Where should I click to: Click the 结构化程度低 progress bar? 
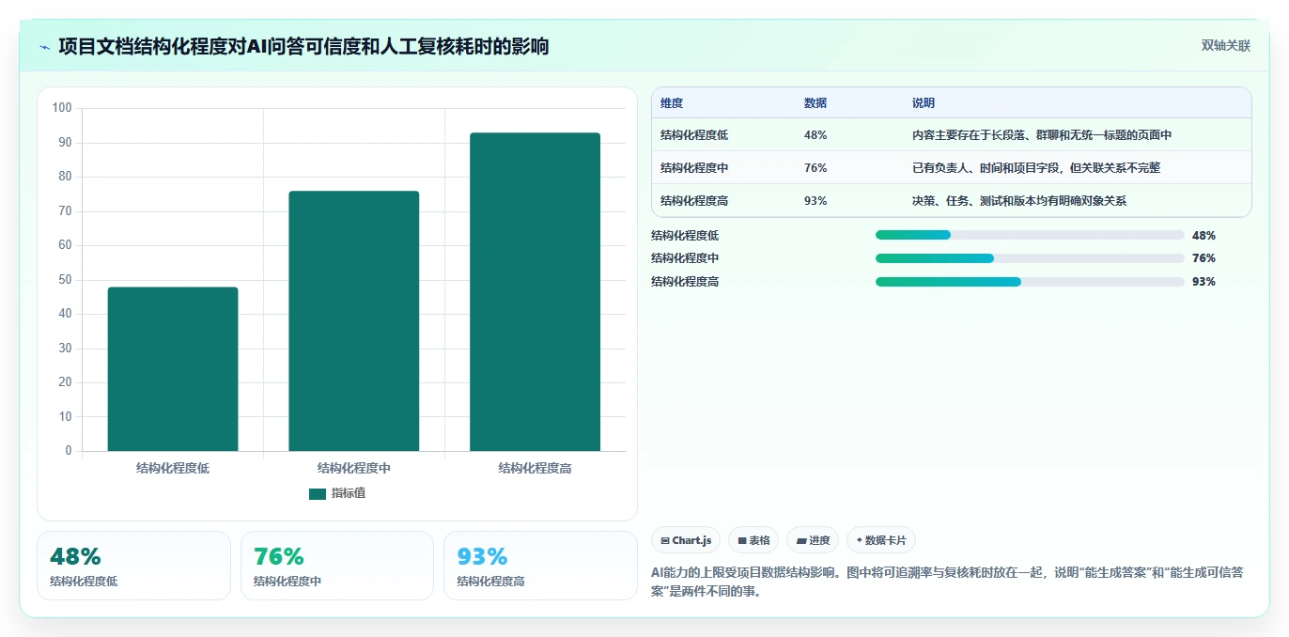1030,235
